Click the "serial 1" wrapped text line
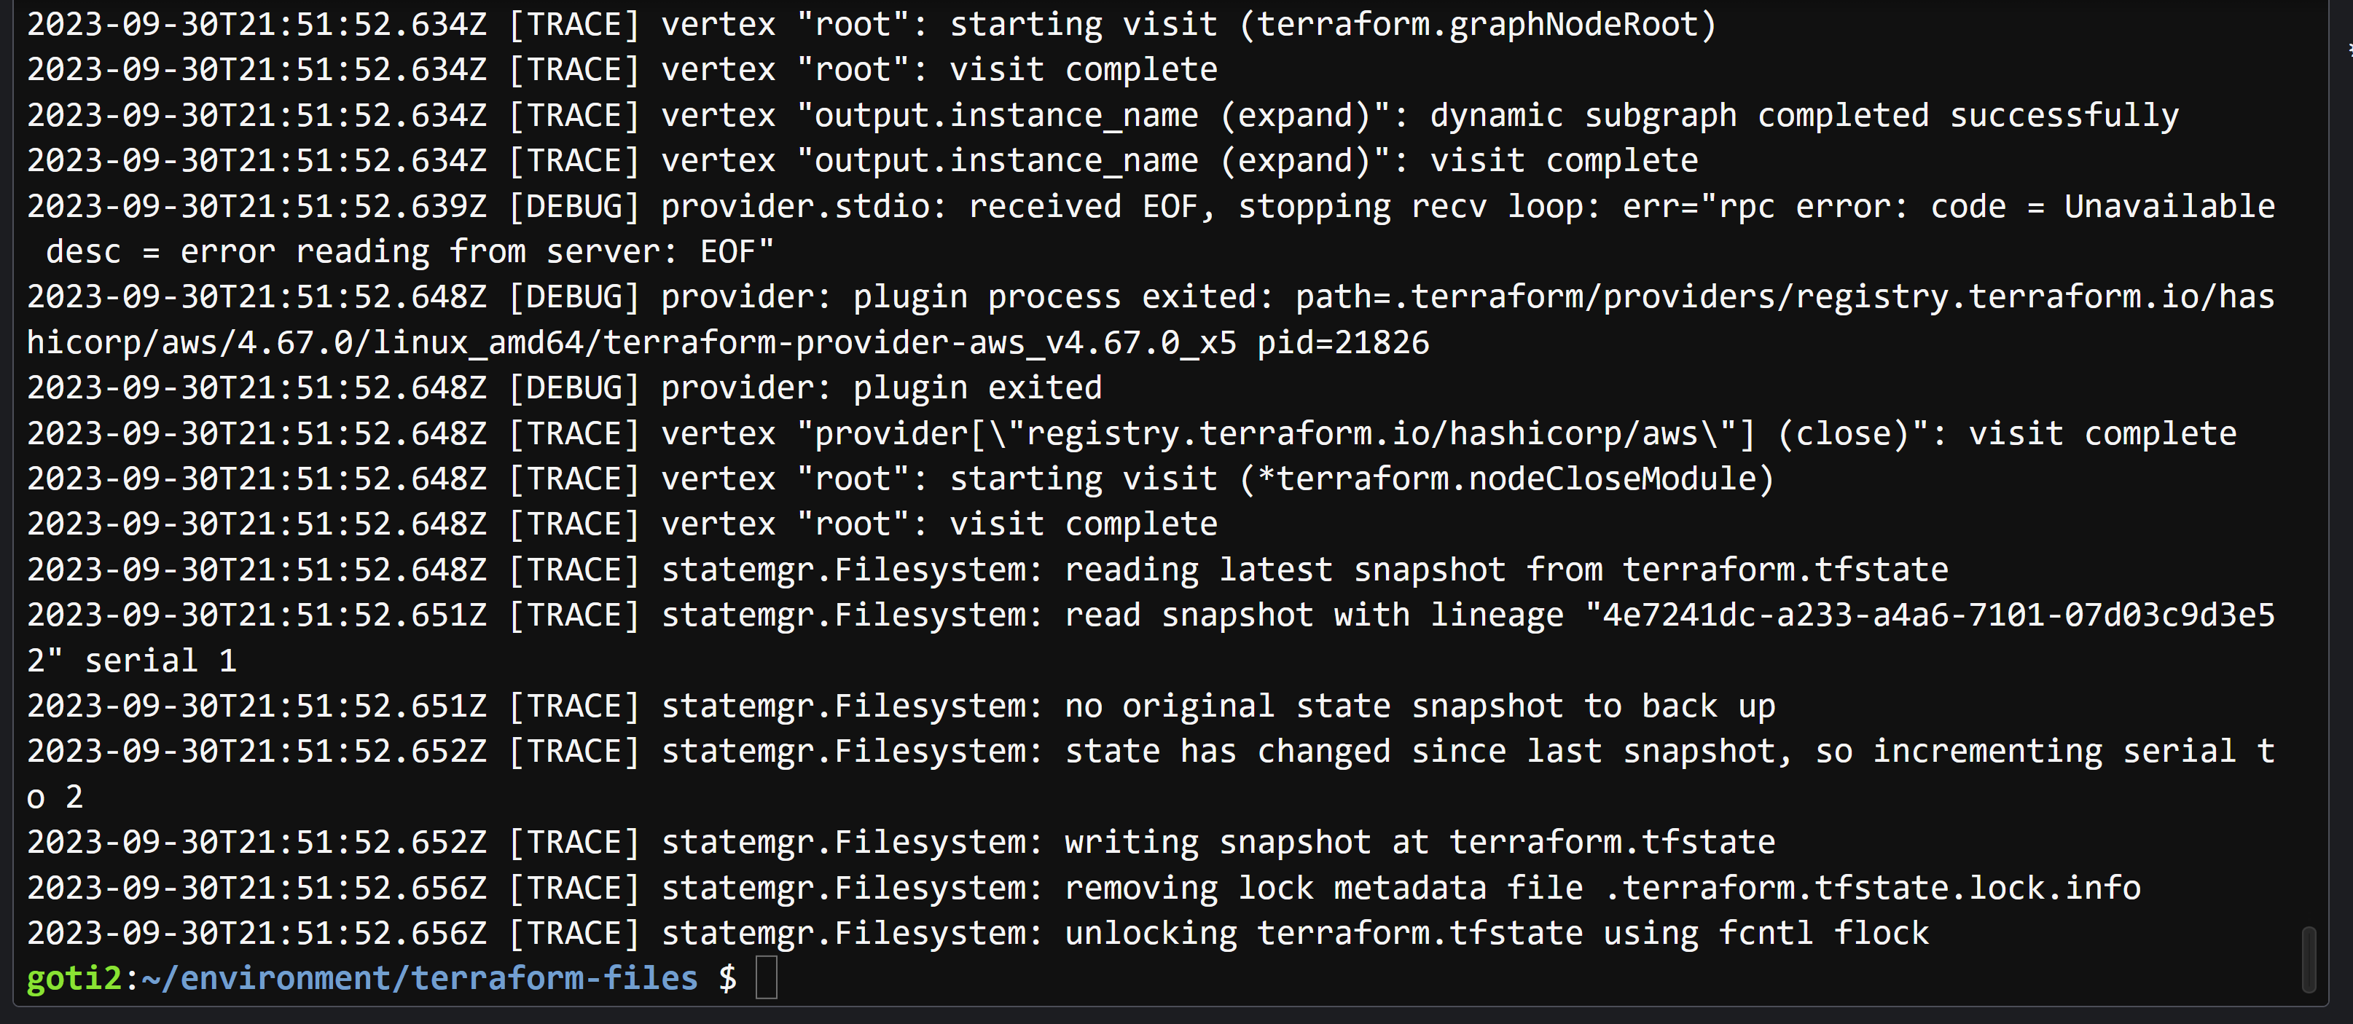This screenshot has width=2353, height=1024. click(x=132, y=660)
